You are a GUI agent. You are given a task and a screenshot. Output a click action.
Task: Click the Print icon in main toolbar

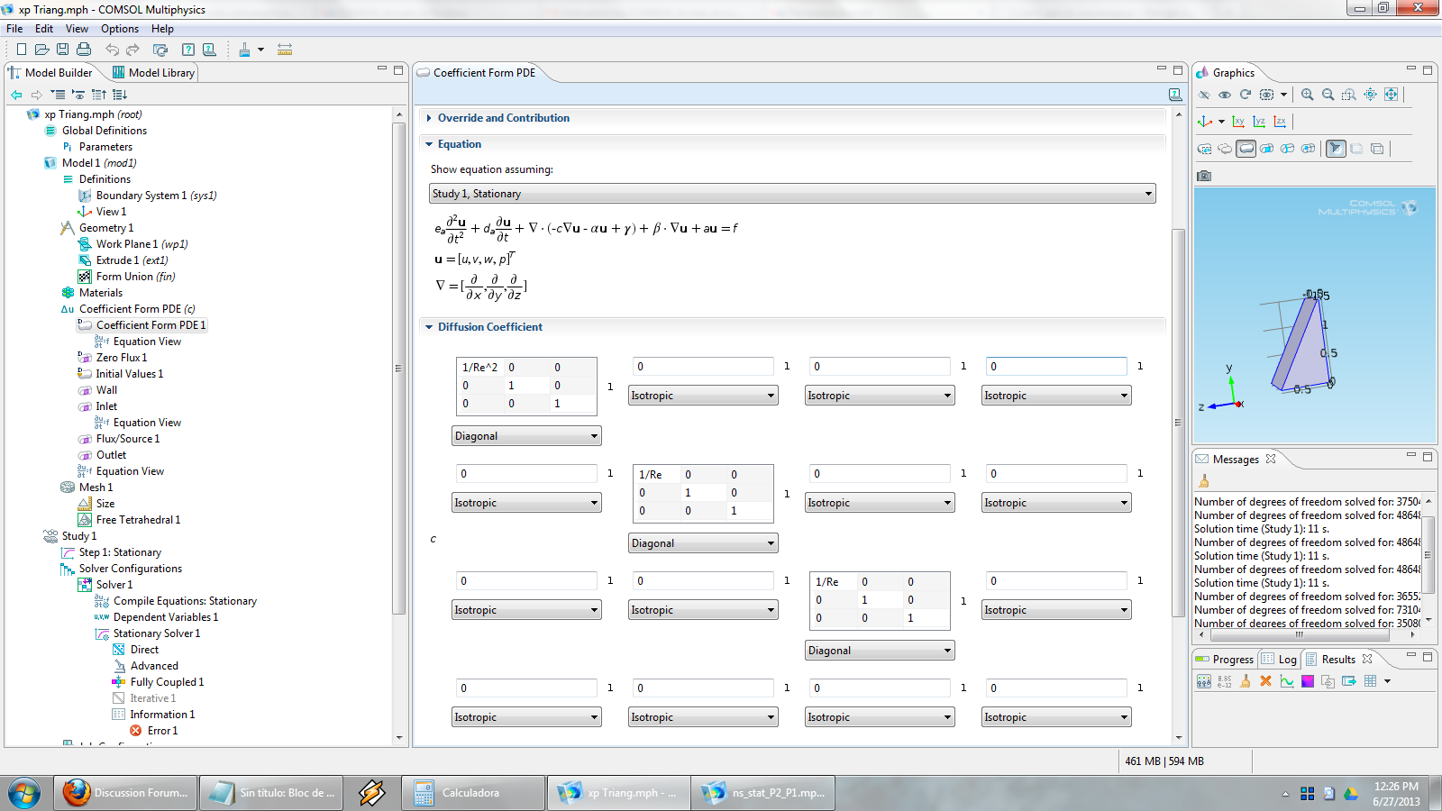(x=84, y=50)
